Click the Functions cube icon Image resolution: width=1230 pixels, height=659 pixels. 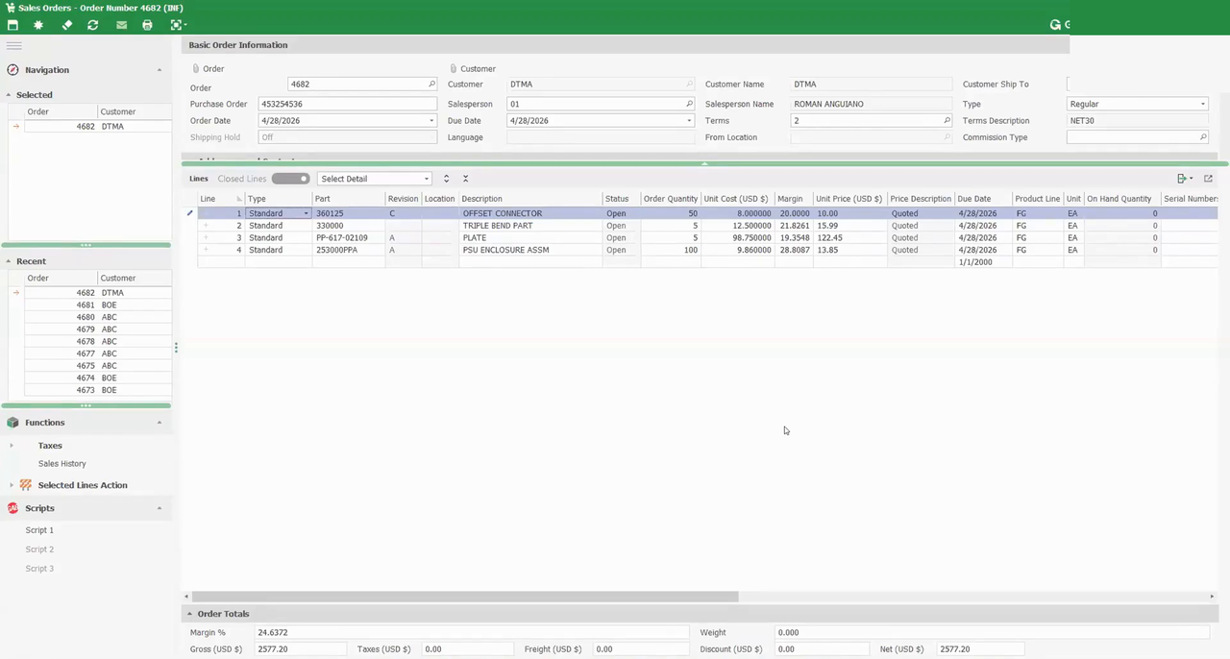tap(12, 423)
